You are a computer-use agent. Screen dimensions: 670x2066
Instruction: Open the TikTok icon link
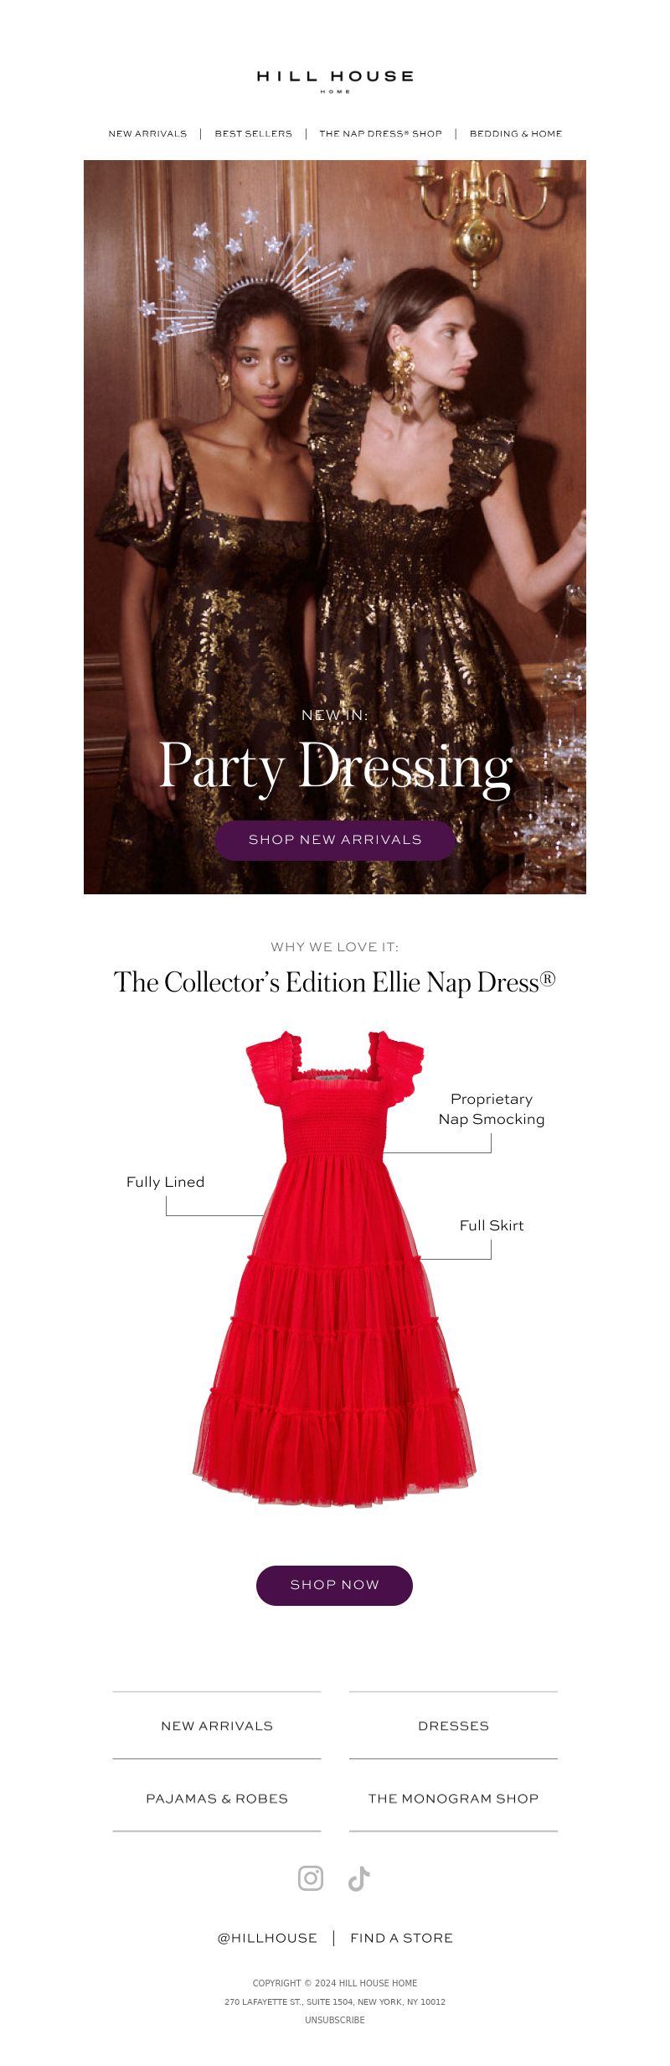[x=358, y=1878]
